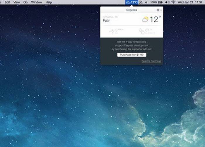
Task: Click the wind speed icon
Action: [112, 31]
